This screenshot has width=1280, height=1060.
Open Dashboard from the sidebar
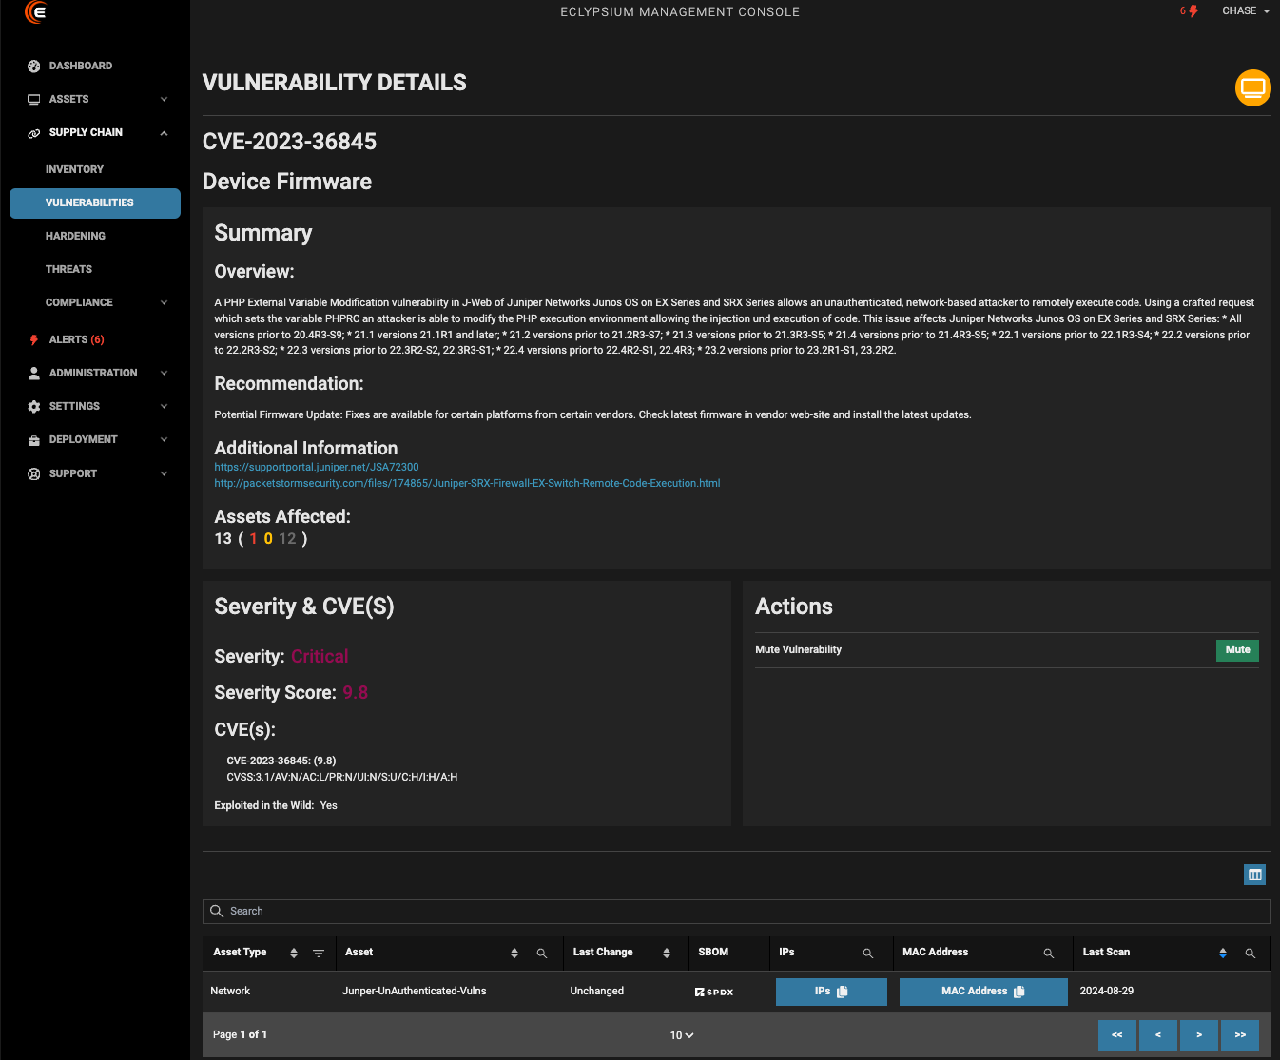(81, 67)
